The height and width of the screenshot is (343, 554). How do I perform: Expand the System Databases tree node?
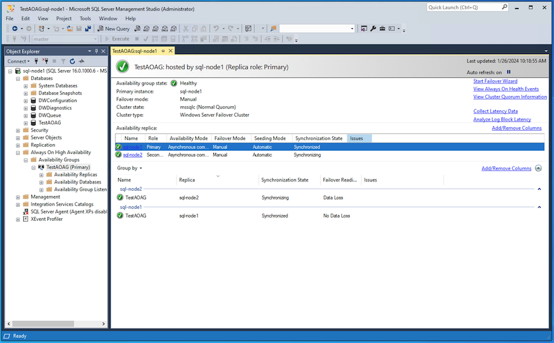coord(26,86)
